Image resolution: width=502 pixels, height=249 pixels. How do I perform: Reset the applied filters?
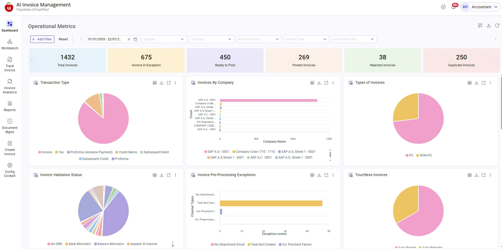point(63,39)
